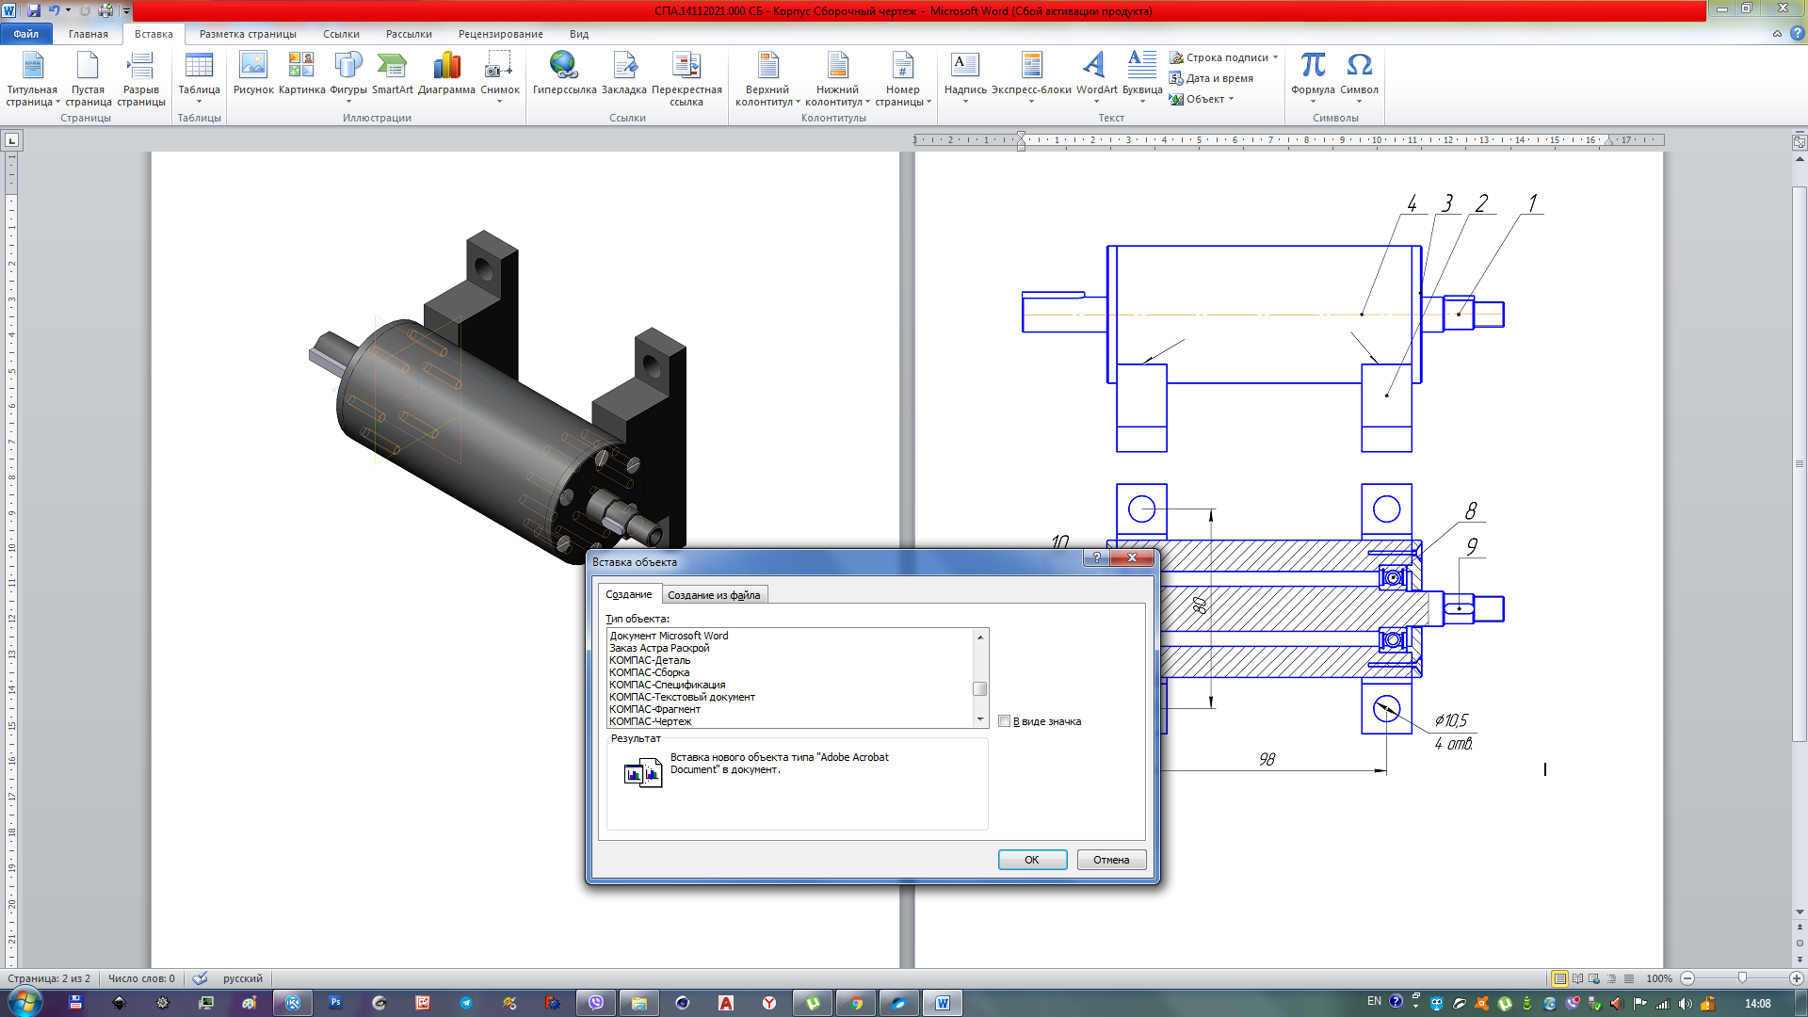Click the Гиперссылка hyperlink icon
The image size is (1808, 1017).
(563, 66)
